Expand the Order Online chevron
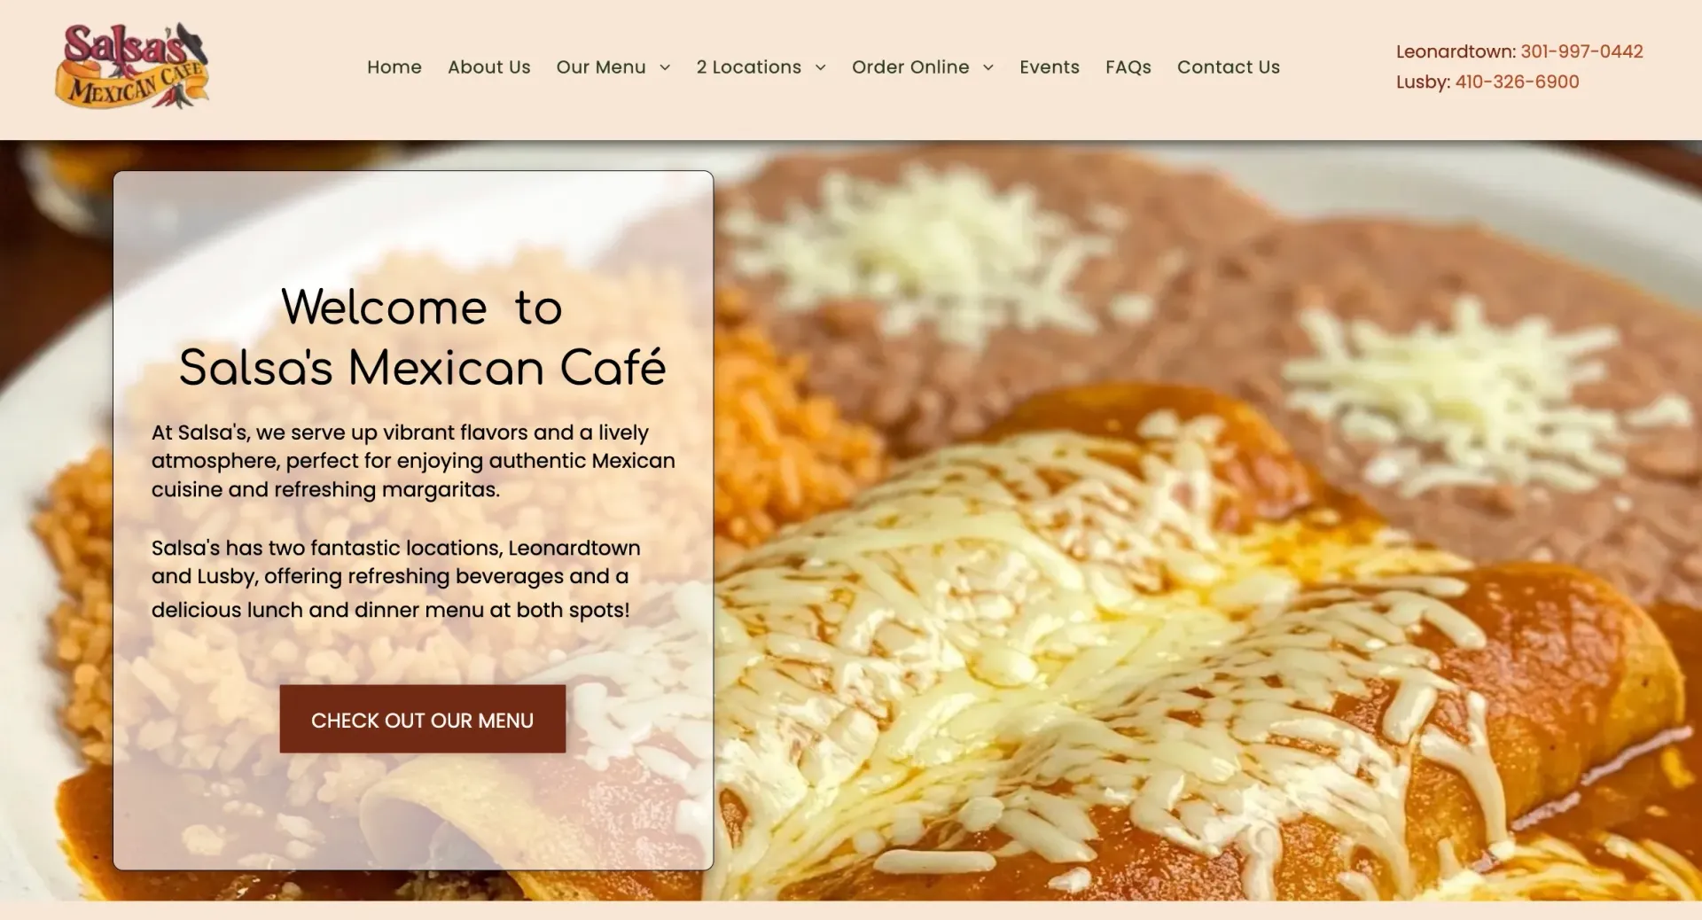Screen dimensions: 1702x920 pos(988,67)
